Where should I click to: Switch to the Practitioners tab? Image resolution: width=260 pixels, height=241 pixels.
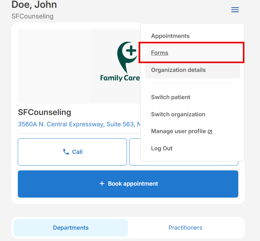tap(185, 228)
